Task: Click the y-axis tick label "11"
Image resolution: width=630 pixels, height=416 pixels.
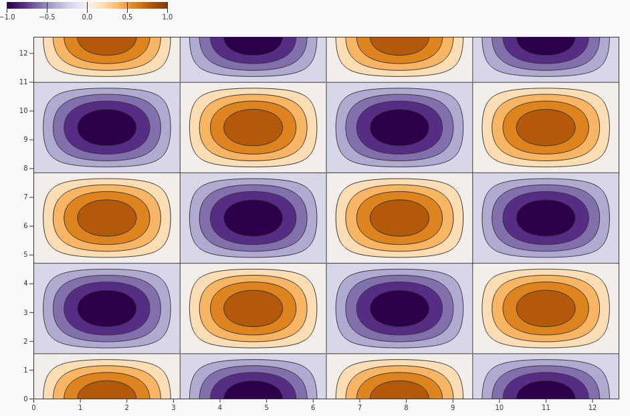Action: point(23,82)
